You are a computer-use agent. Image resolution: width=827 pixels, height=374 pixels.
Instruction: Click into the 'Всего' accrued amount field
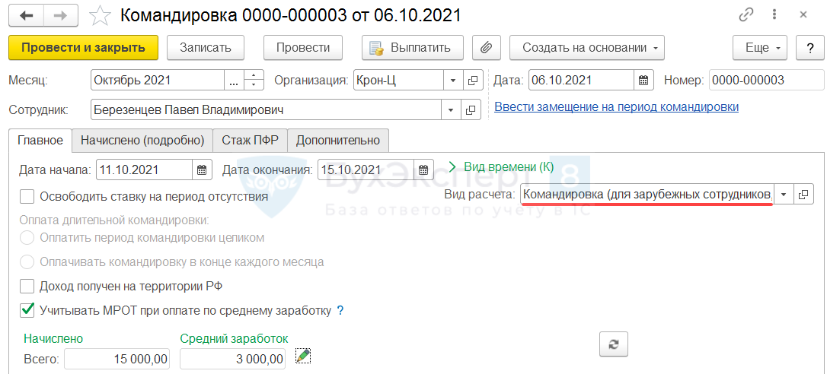(x=117, y=359)
